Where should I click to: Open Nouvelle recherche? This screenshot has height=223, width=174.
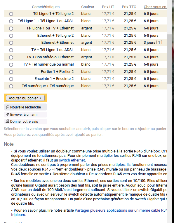click(25, 107)
